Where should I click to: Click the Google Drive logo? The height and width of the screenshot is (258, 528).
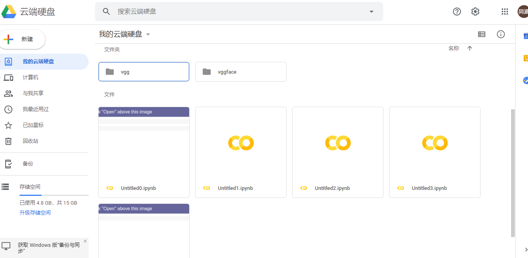(x=9, y=12)
